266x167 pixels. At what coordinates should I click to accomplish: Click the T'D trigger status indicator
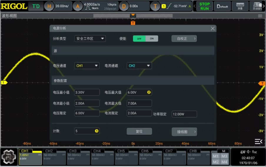[36, 6]
